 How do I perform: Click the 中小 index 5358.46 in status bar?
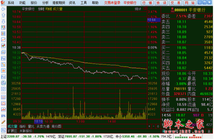click(x=128, y=137)
